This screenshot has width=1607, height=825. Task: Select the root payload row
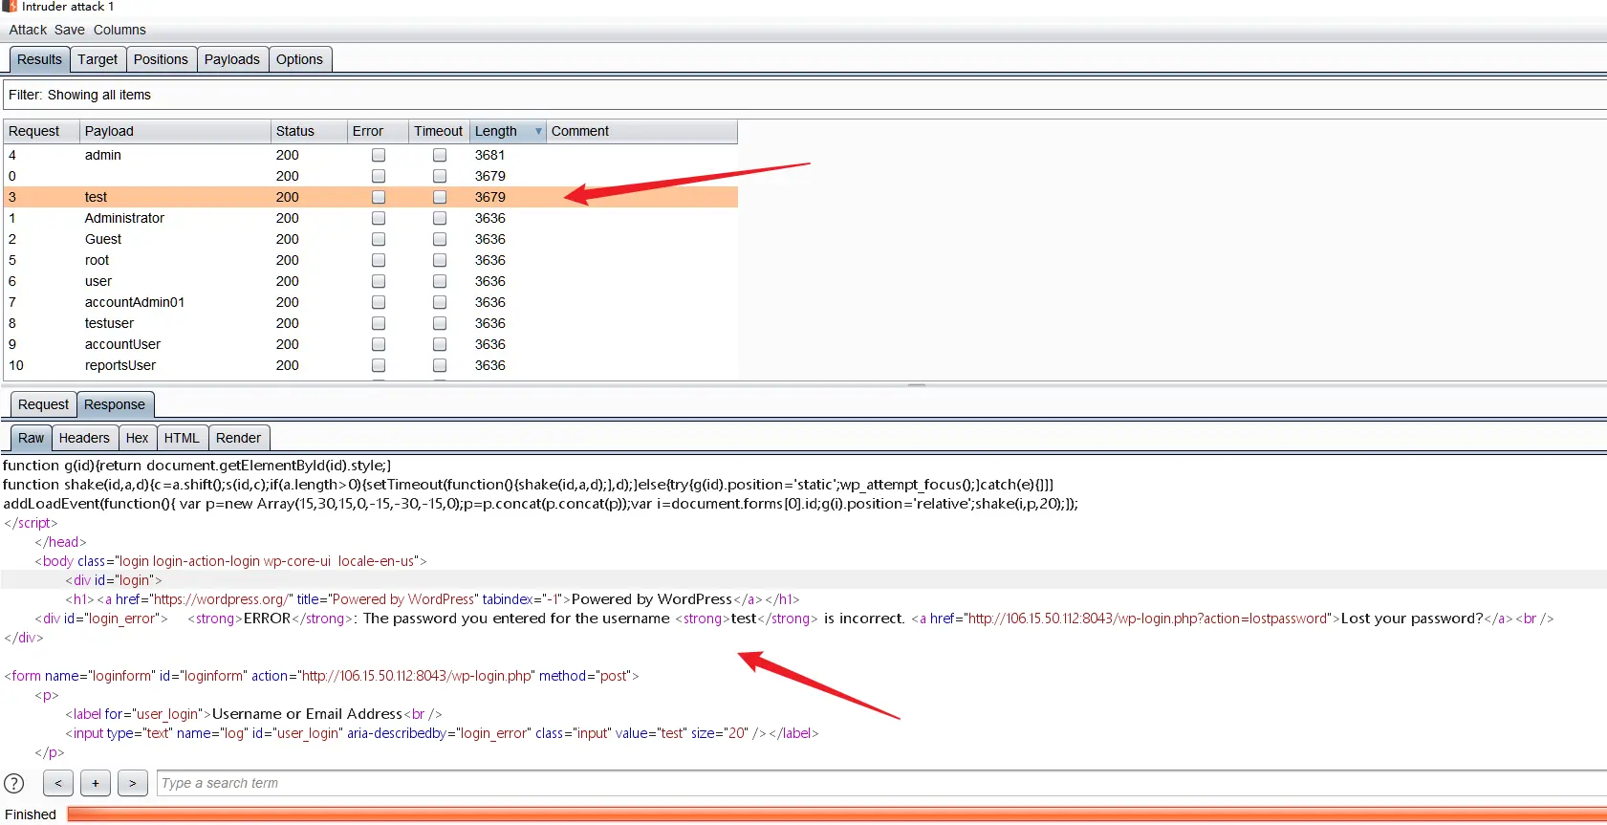[371, 260]
